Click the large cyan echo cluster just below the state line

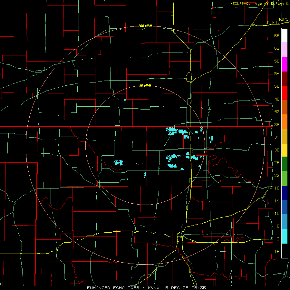coord(172,130)
